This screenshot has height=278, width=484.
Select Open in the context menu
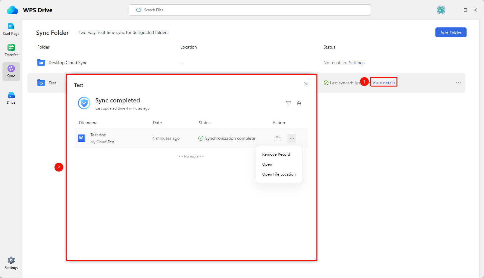pyautogui.click(x=267, y=164)
